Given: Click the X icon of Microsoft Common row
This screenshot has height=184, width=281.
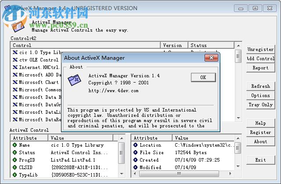Looking at the screenshot, I should click(15, 90).
